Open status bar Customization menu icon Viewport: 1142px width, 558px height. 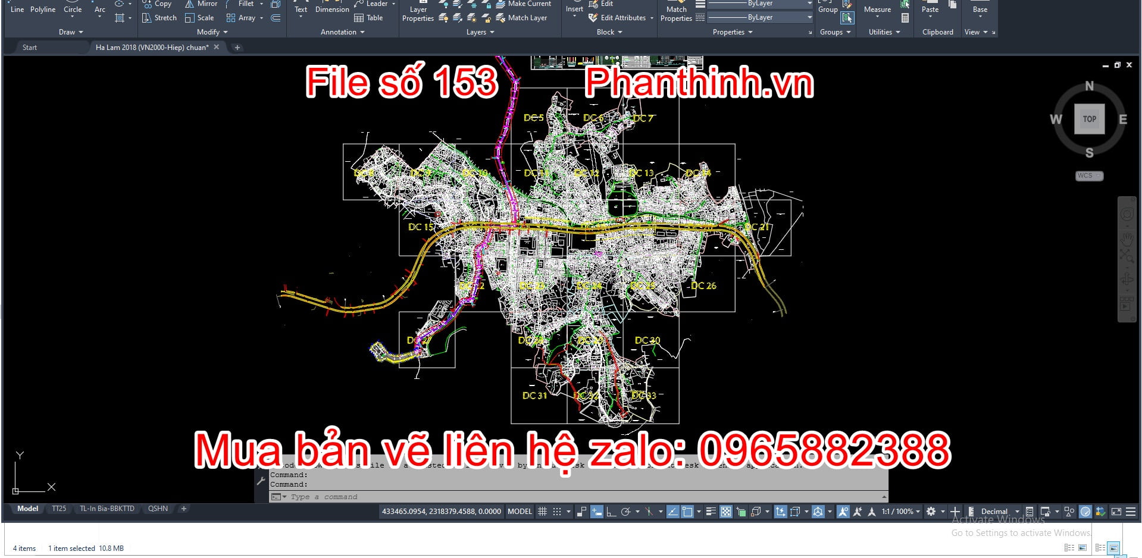(1131, 511)
